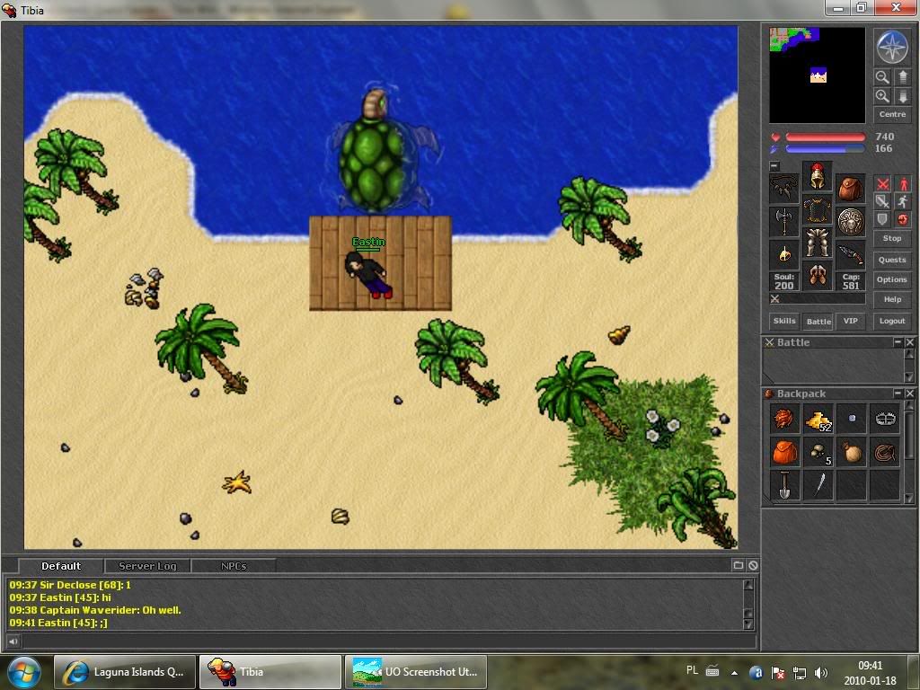
Task: Centre the minimap
Action: tap(892, 114)
